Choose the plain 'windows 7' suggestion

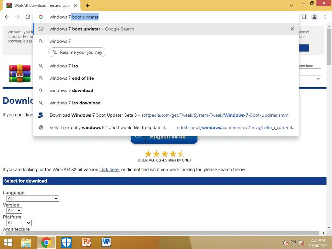166,41
